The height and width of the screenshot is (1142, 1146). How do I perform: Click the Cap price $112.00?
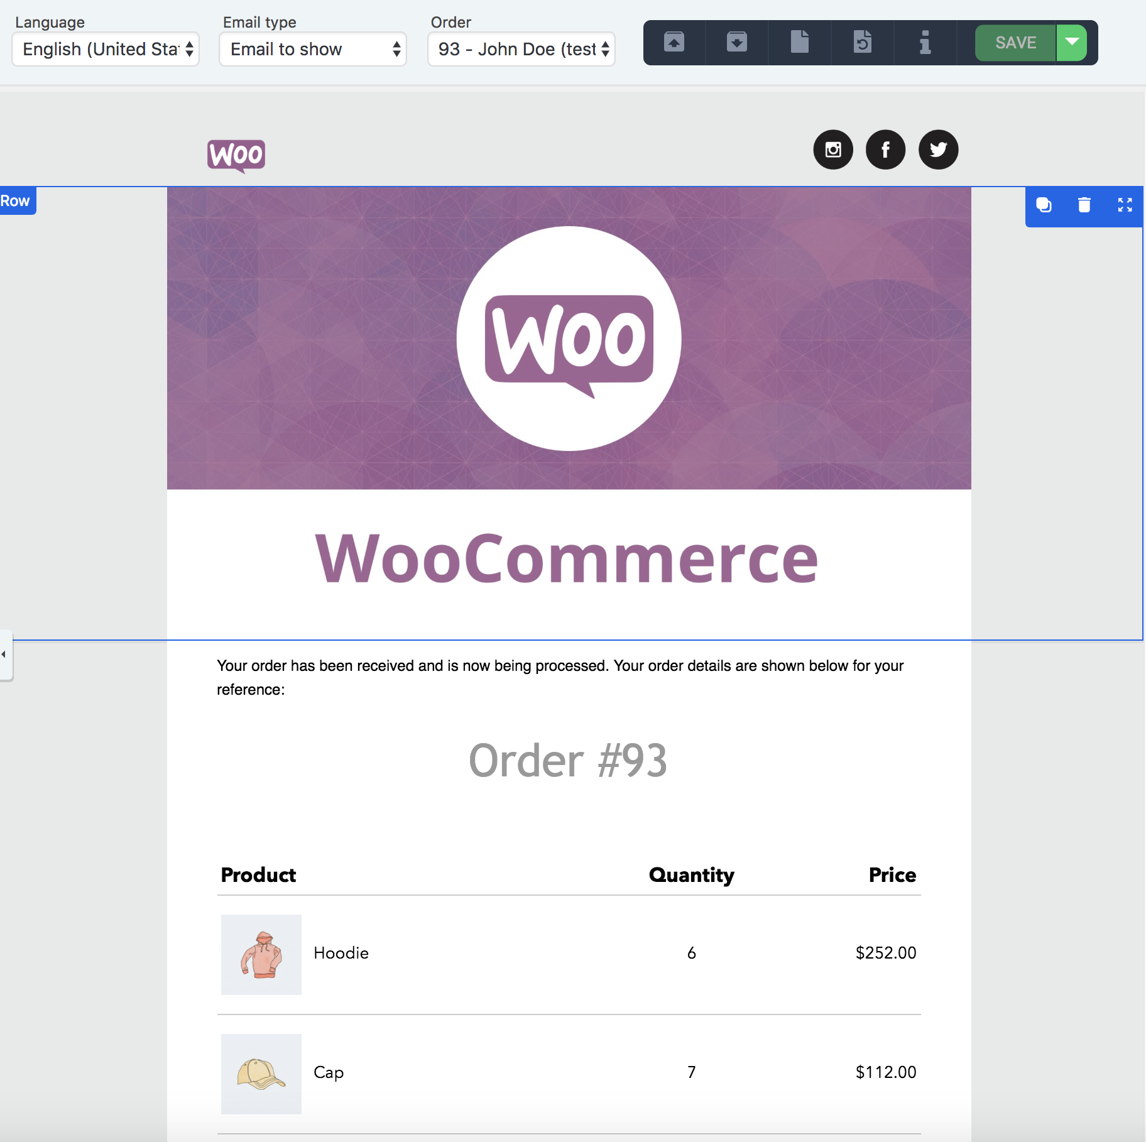coord(886,1072)
